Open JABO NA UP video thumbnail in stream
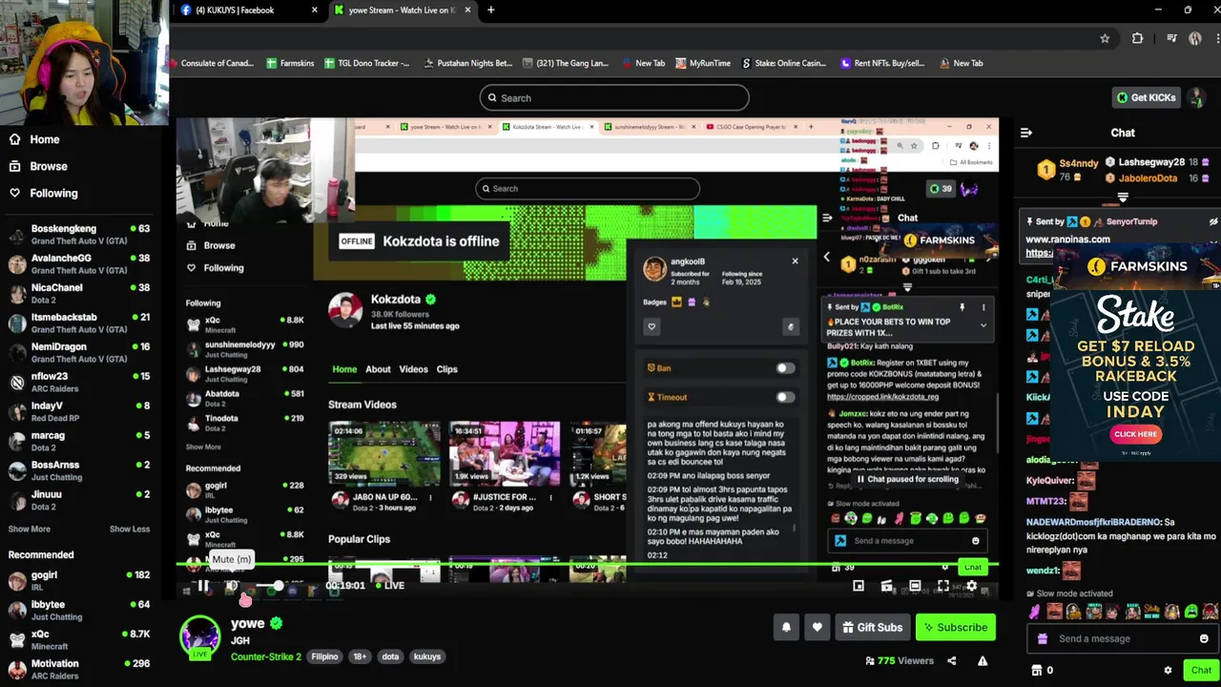Screen dimensions: 1221x687 tap(384, 454)
